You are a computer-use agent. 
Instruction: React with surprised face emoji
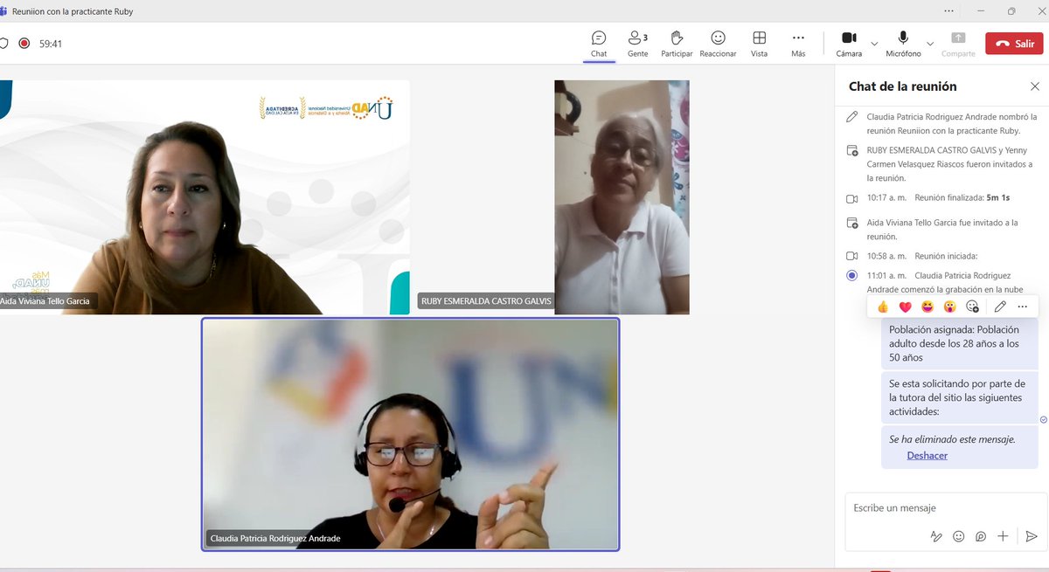pyautogui.click(x=949, y=307)
